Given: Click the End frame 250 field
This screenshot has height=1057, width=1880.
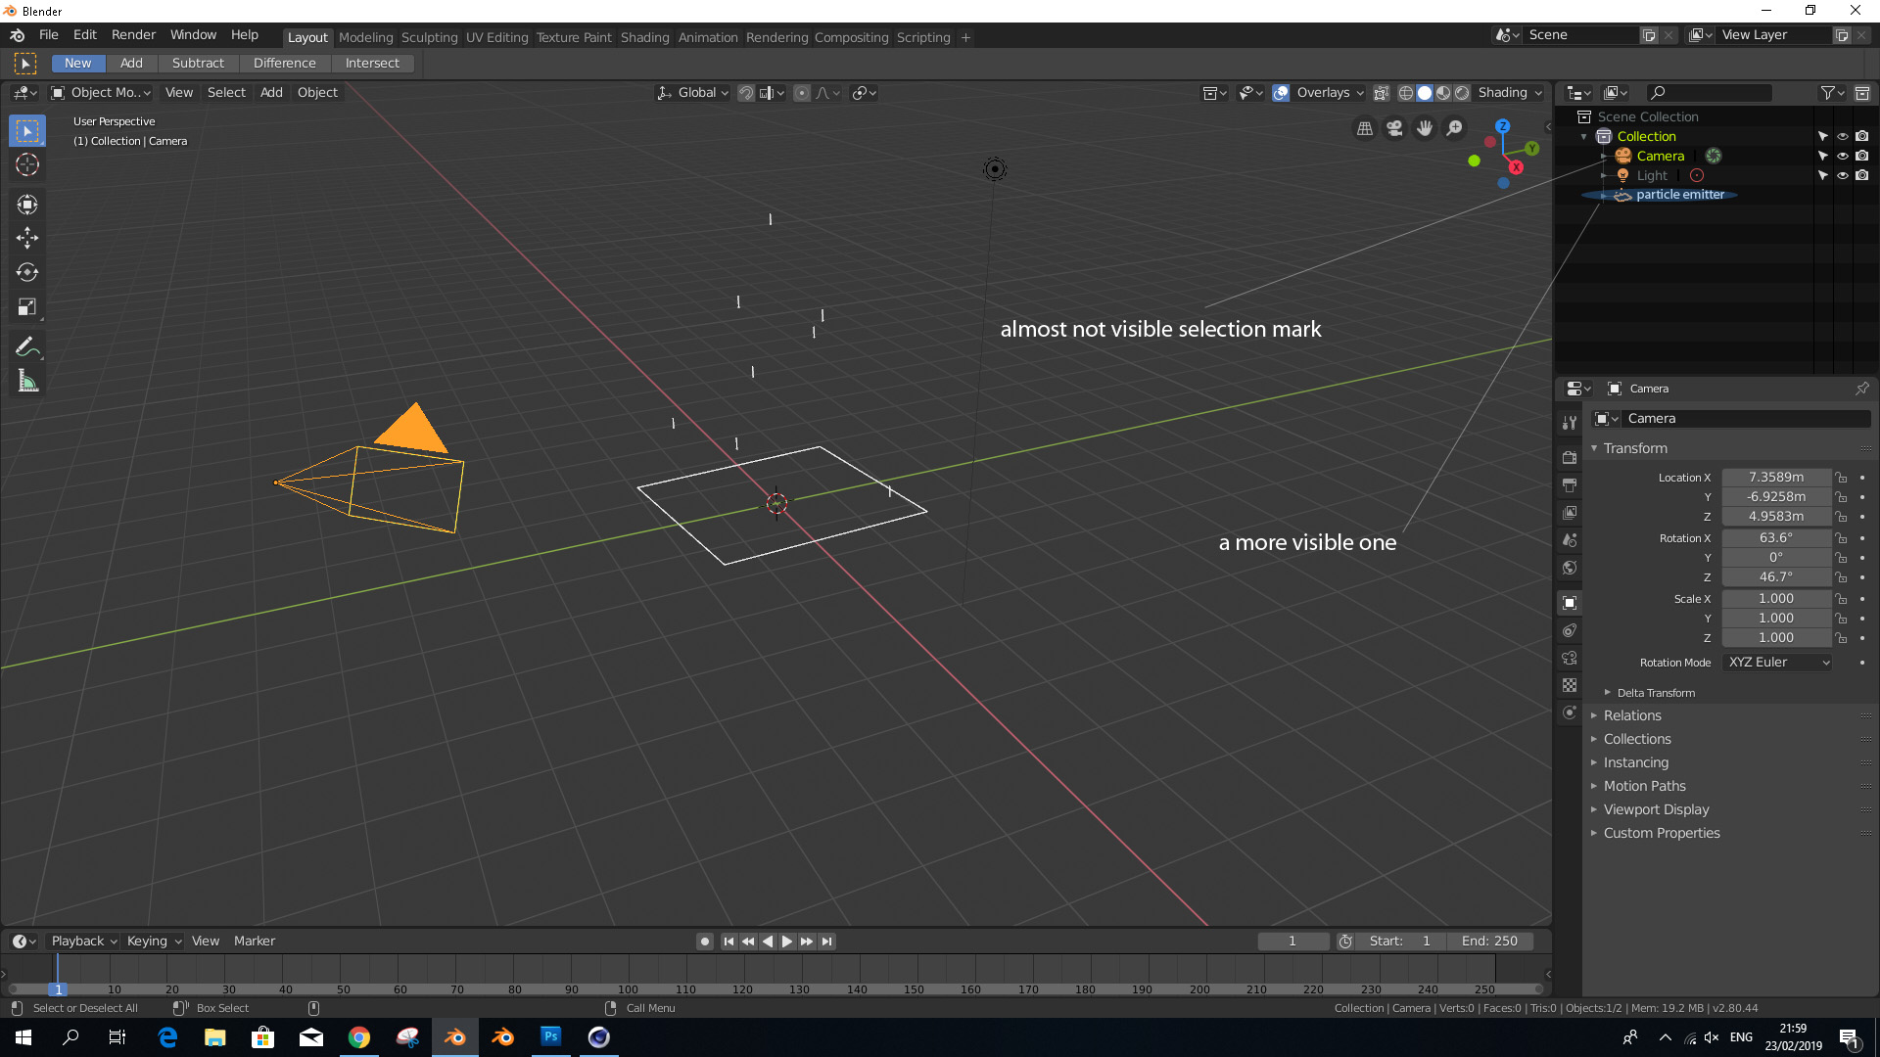Looking at the screenshot, I should [1489, 942].
